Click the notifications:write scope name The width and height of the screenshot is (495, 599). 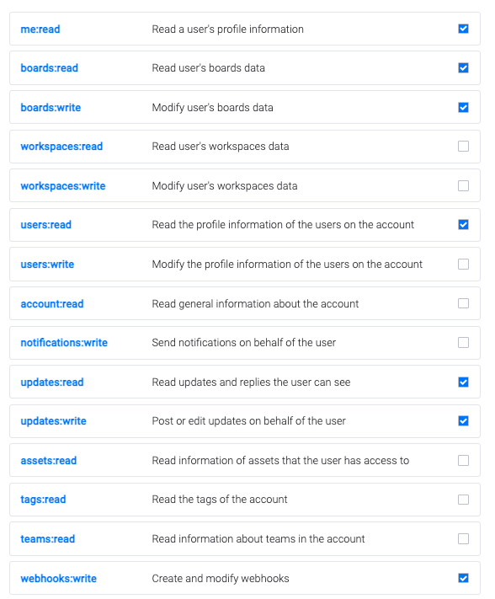pyautogui.click(x=64, y=343)
